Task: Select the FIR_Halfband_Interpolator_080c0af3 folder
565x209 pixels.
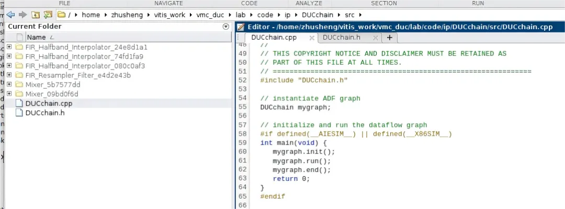Action: [x=85, y=66]
